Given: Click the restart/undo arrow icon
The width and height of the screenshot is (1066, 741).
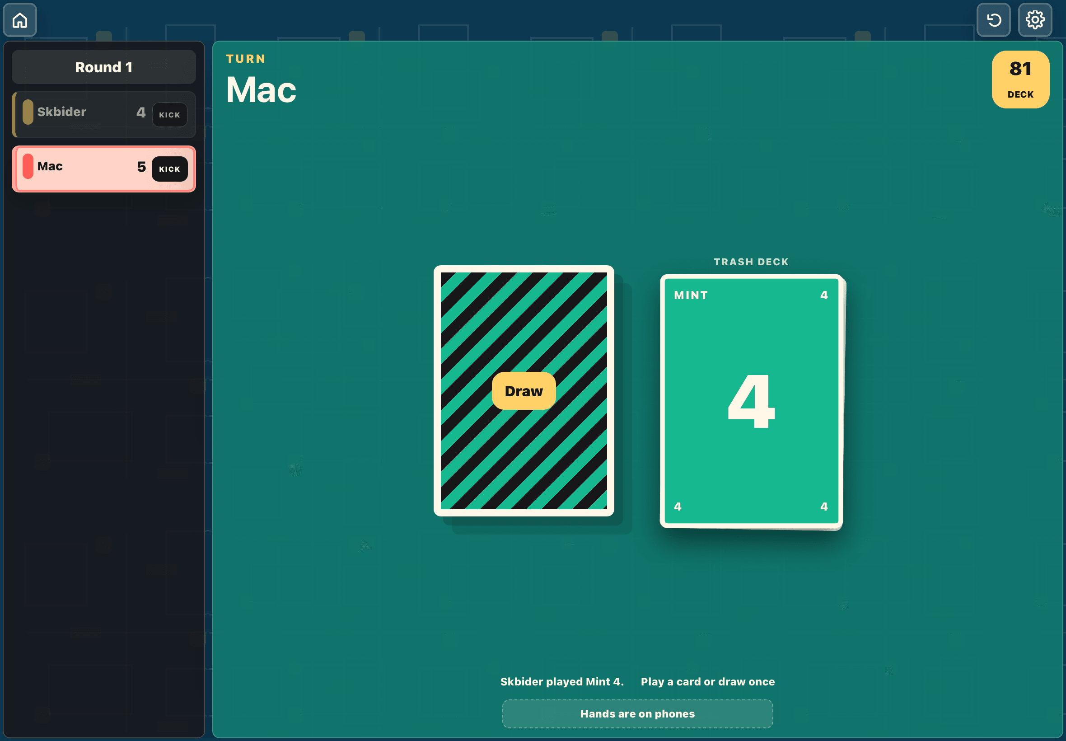Looking at the screenshot, I should click(x=993, y=20).
